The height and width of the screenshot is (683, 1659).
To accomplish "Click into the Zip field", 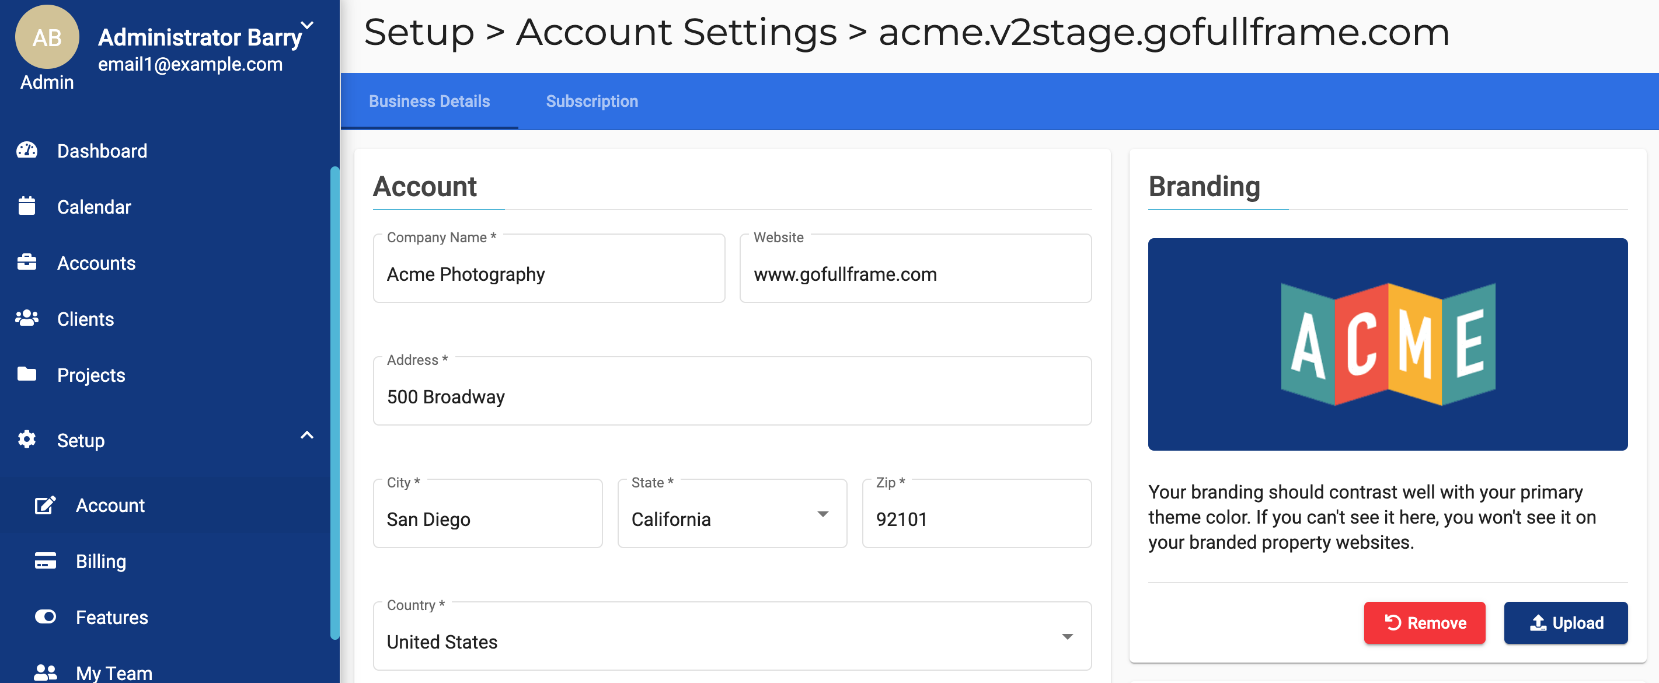I will click(x=977, y=514).
